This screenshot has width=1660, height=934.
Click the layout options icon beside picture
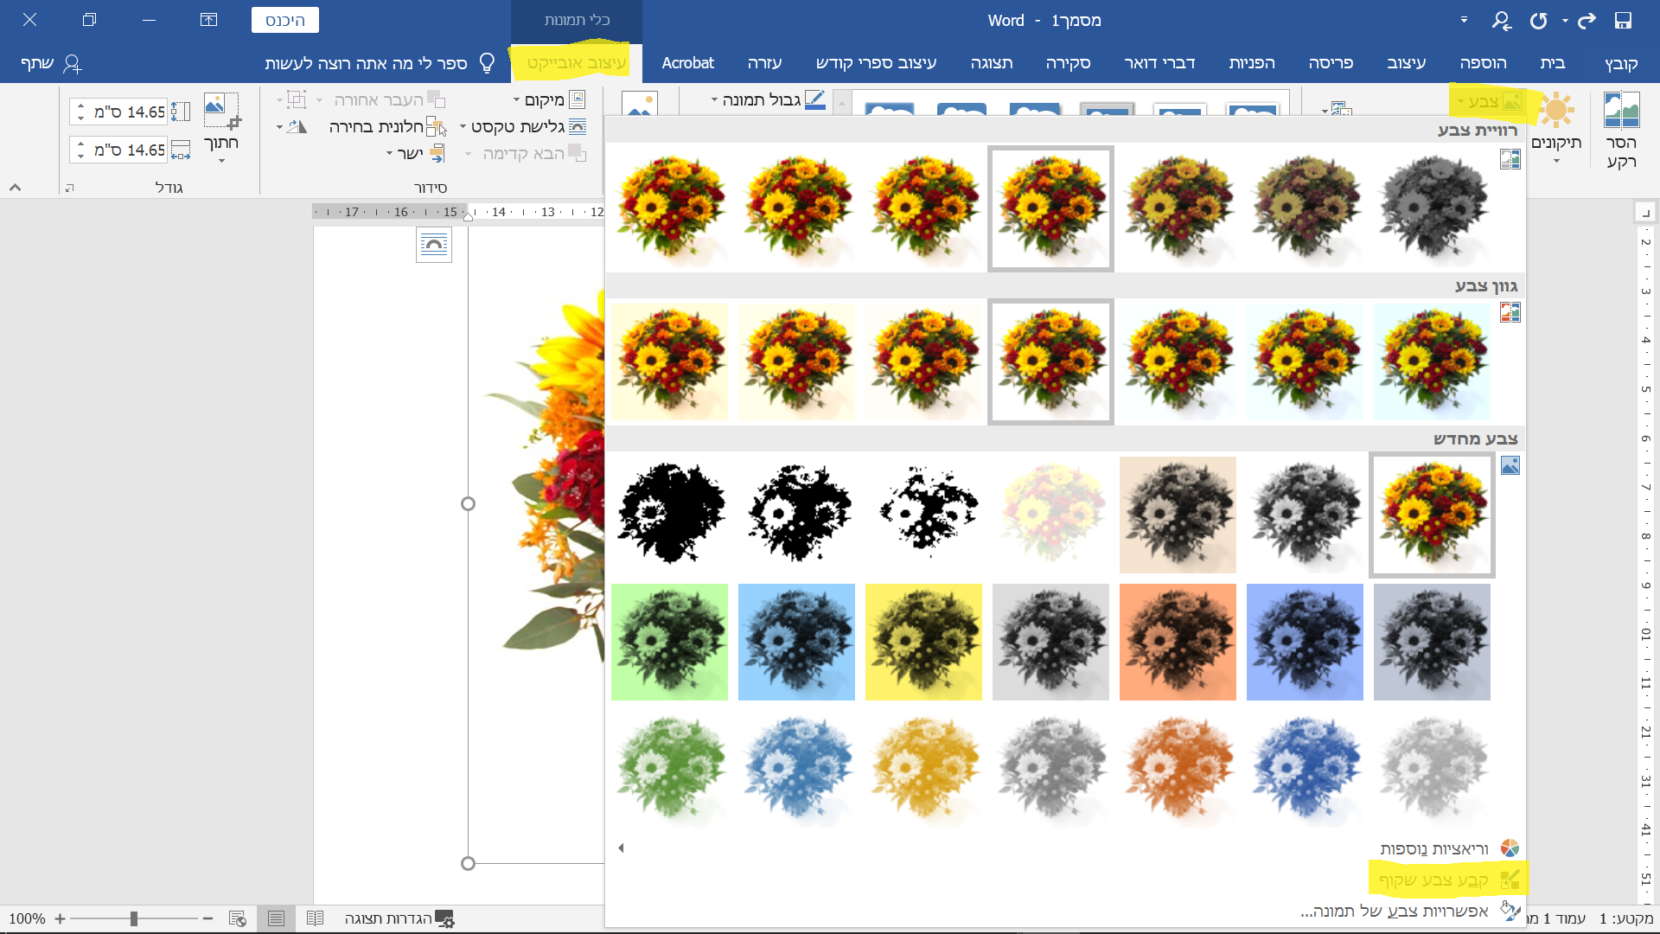(433, 245)
